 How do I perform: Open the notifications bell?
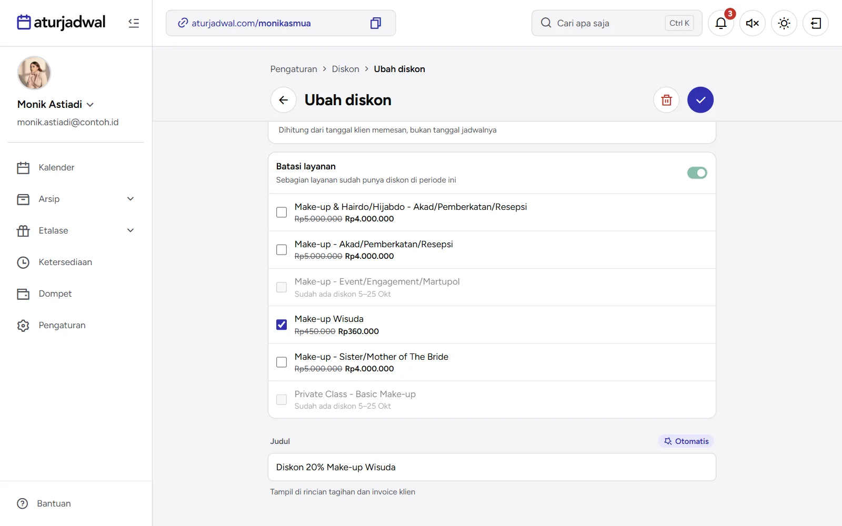721,23
